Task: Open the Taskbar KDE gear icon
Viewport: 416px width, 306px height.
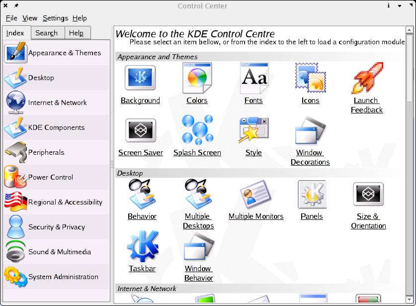Action: coord(143,246)
